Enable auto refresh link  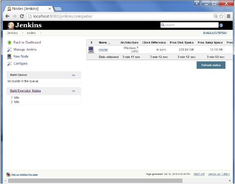click(x=215, y=33)
